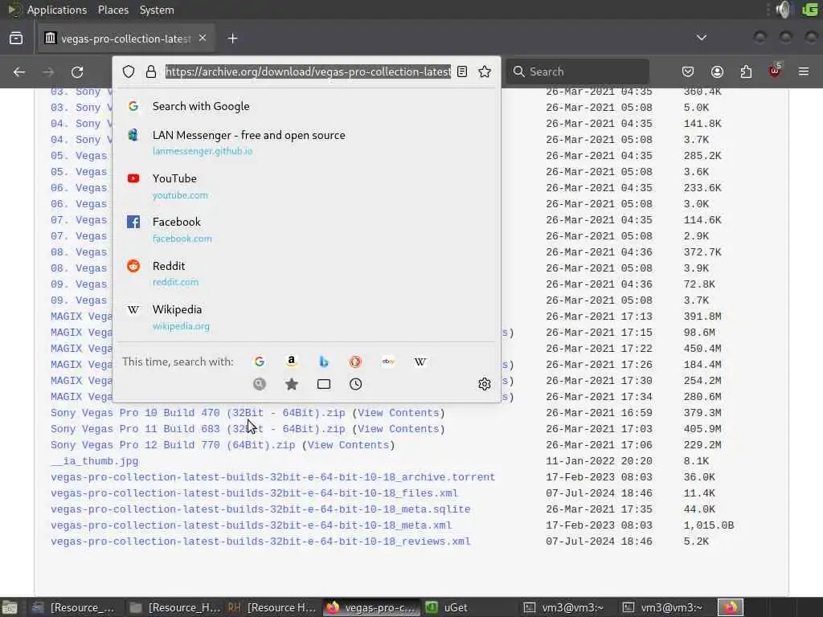The height and width of the screenshot is (617, 823).
Task: Select the Search with Google suggestion
Action: click(306, 107)
